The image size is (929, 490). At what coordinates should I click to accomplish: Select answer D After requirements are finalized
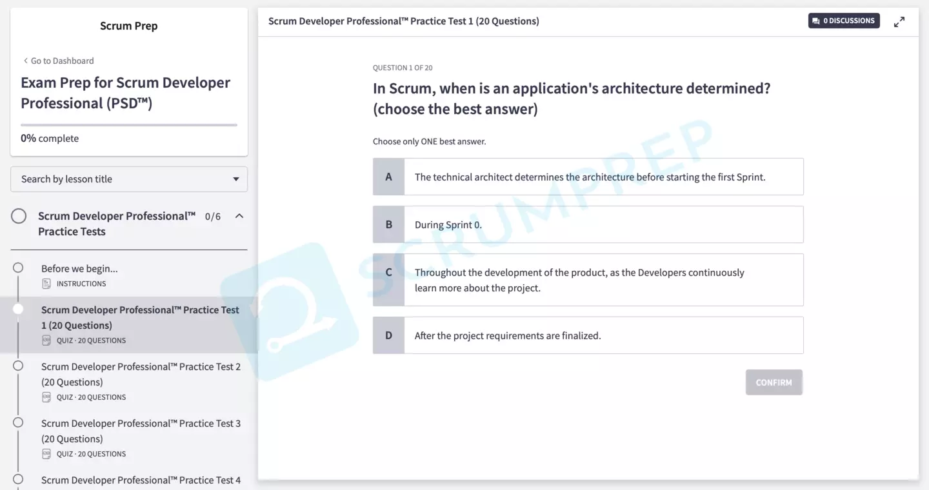[588, 335]
